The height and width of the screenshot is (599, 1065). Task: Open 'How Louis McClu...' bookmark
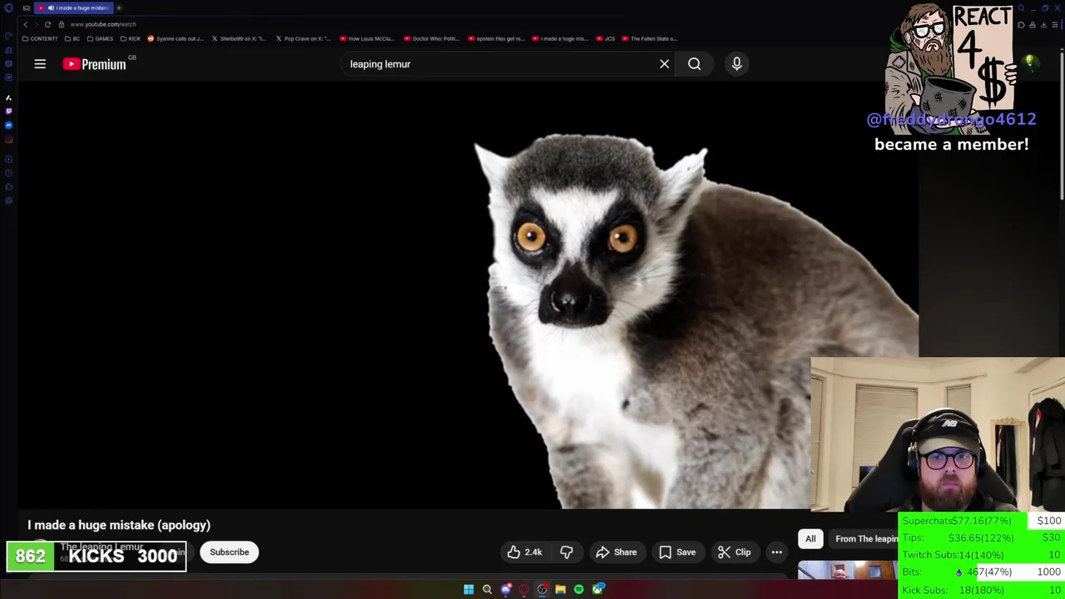click(368, 38)
